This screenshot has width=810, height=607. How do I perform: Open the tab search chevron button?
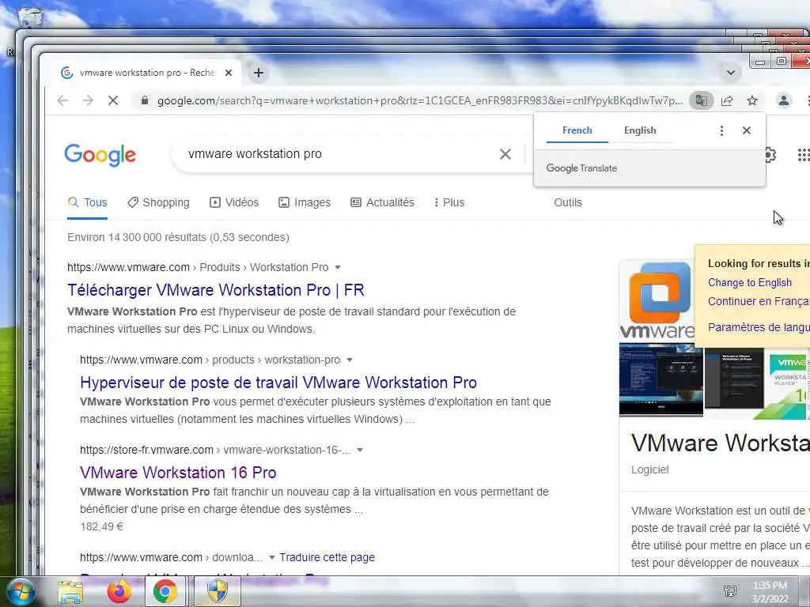tap(730, 73)
